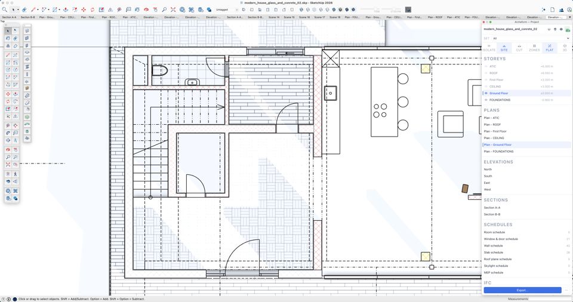The image size is (573, 302).
Task: Switch to the Scene 17 tab
Action: point(319,17)
